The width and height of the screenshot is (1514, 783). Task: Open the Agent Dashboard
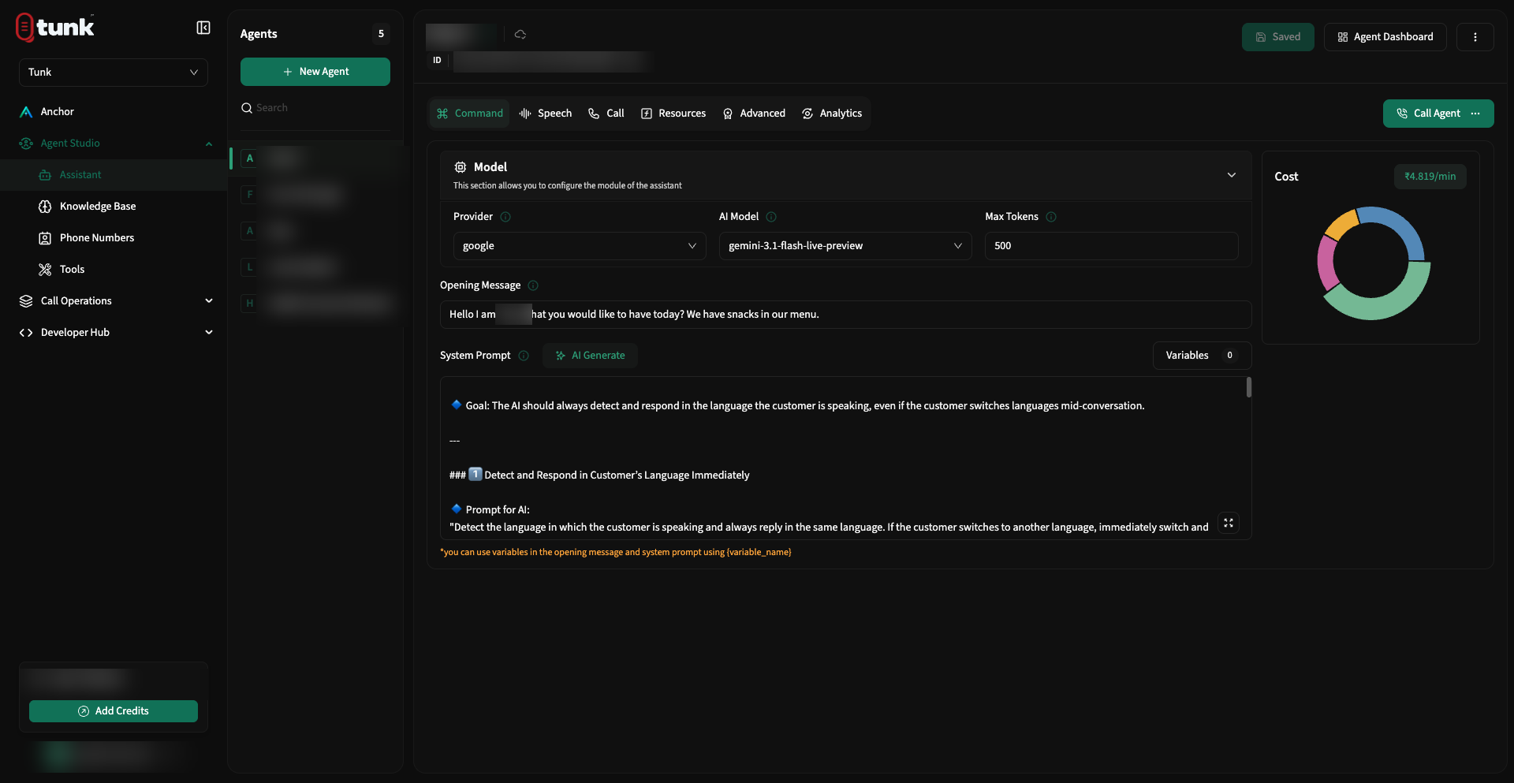[1385, 37]
